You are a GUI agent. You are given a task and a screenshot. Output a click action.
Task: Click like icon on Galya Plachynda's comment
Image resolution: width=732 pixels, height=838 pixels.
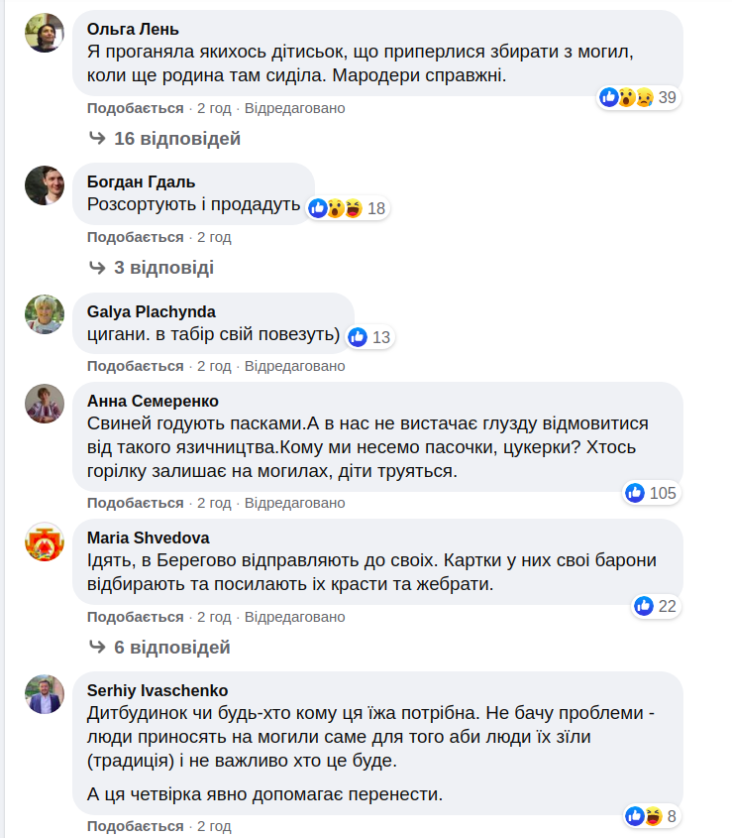[x=358, y=337]
